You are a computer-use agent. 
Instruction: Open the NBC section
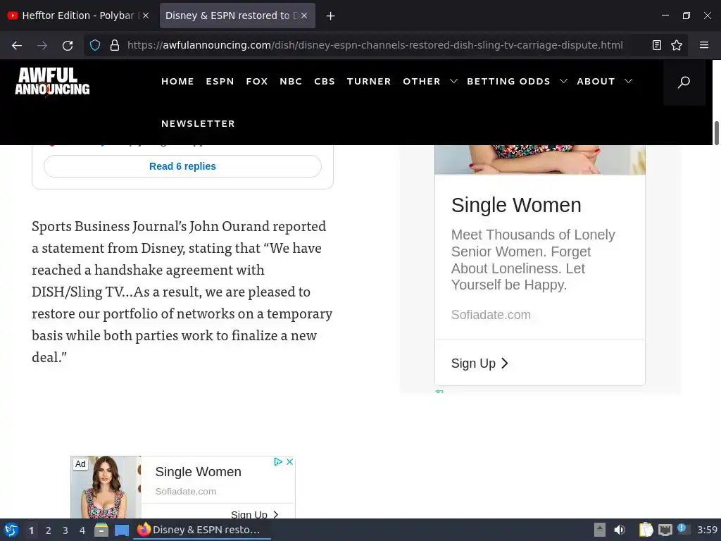pos(291,82)
